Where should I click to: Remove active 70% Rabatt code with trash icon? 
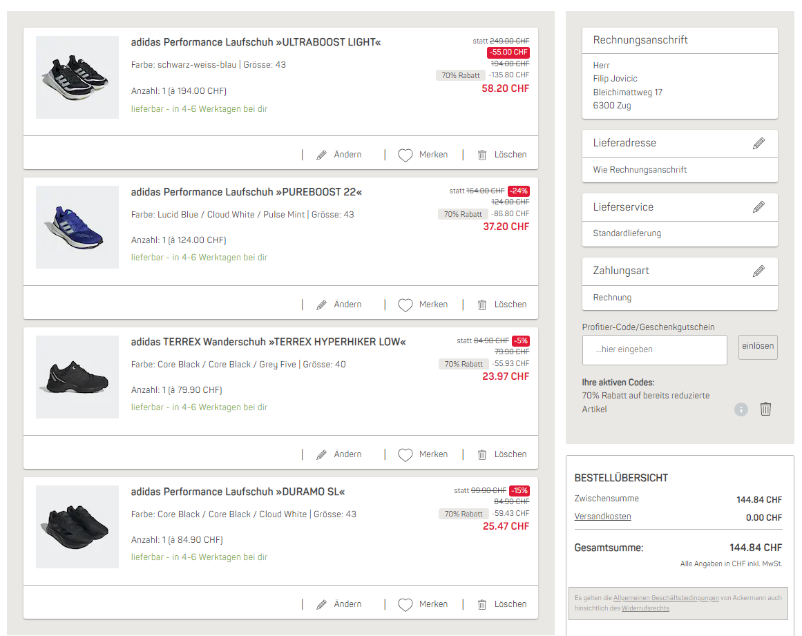point(765,409)
